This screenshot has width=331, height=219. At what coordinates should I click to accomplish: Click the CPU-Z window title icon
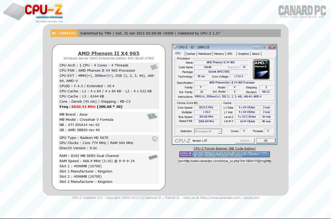tap(175, 47)
